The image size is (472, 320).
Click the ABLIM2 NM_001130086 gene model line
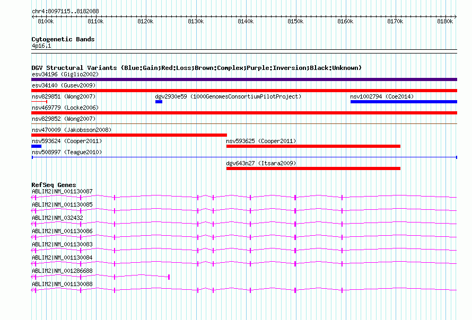[x=244, y=237]
